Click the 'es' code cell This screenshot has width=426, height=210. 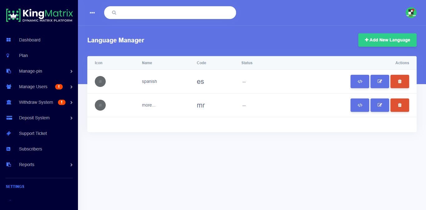(x=201, y=81)
